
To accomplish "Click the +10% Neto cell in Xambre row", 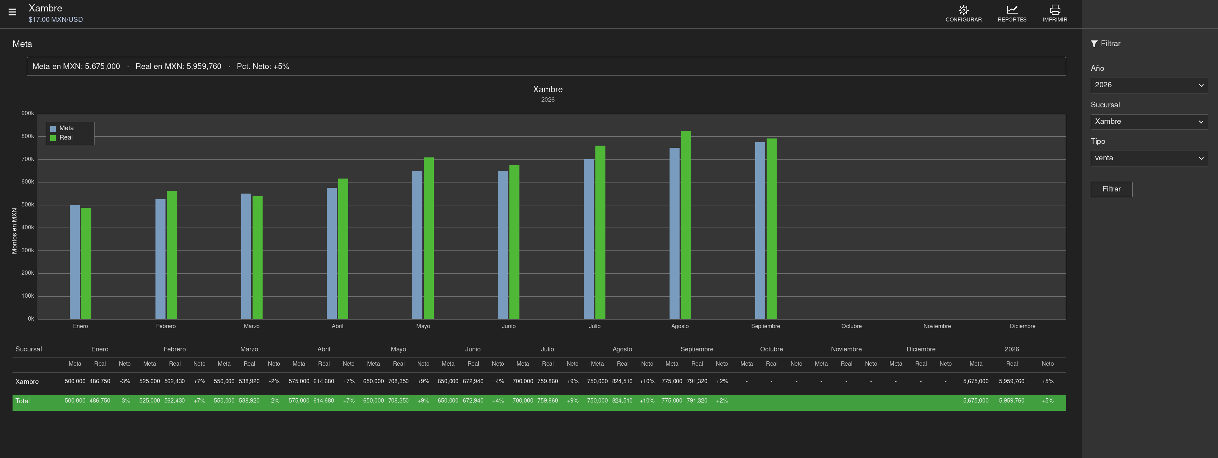I will (647, 381).
